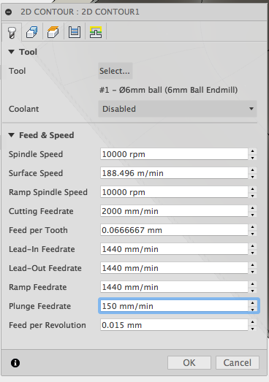269x382 pixels.
Task: Switch to the Passes tab icon
Action: [75, 32]
